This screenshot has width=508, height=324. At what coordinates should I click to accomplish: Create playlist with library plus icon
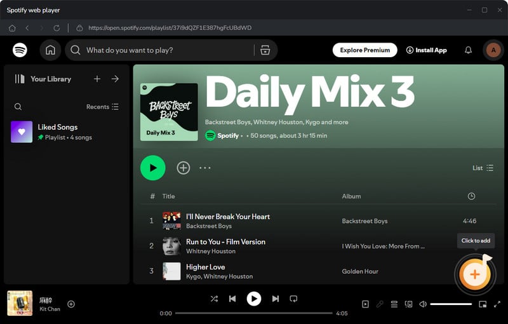97,79
